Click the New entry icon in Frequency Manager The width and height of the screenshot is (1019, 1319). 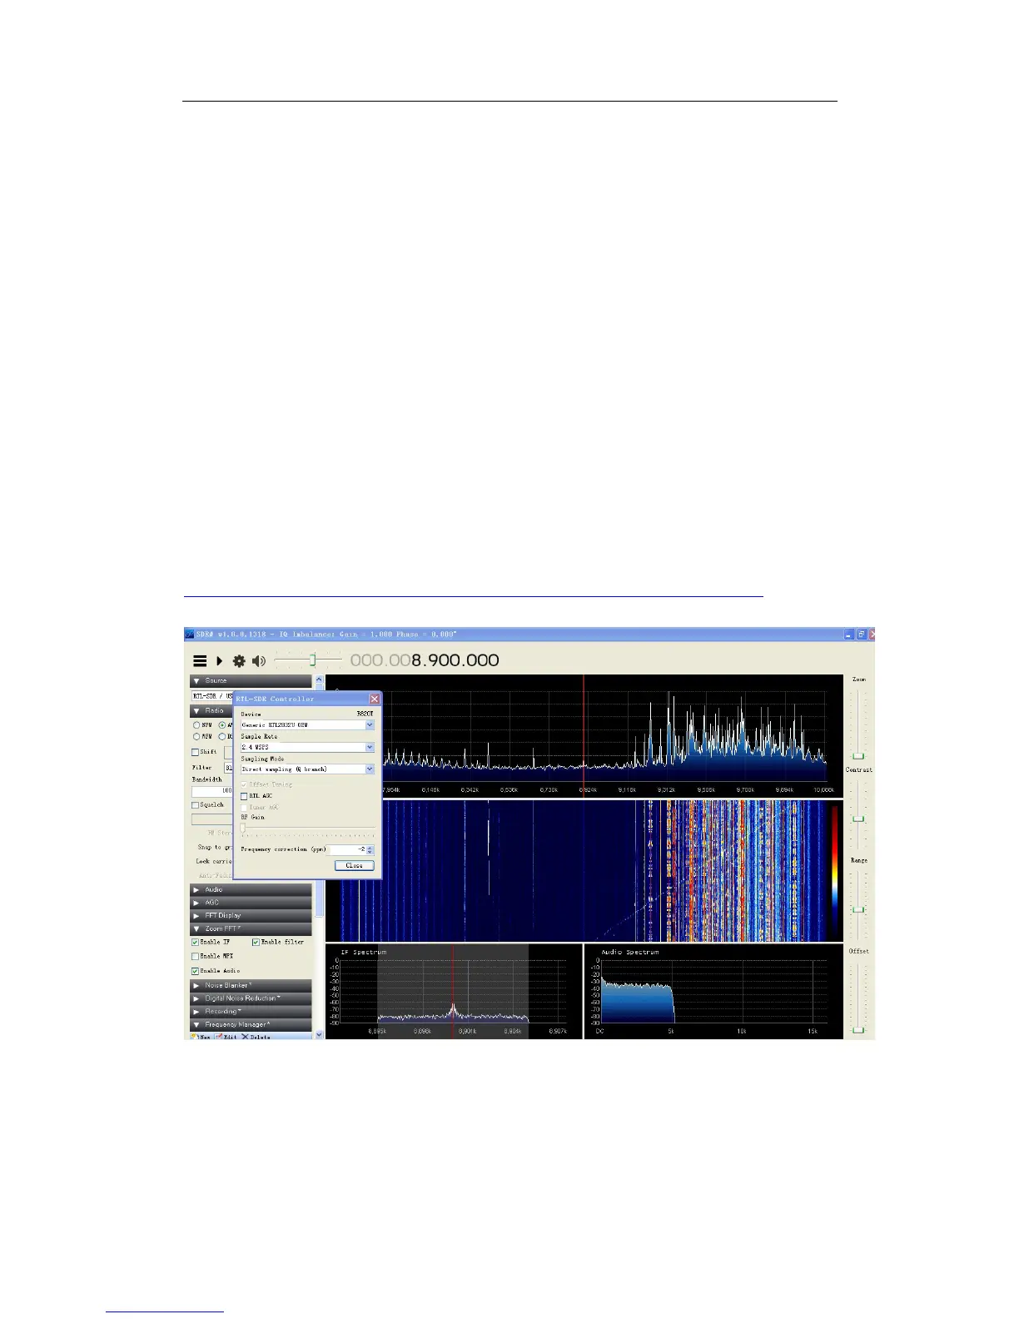200,1037
